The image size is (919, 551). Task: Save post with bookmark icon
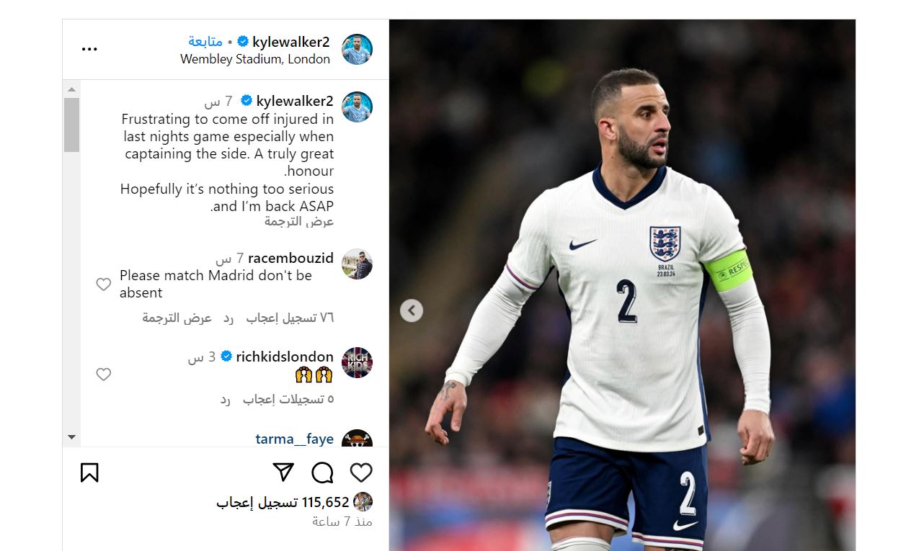[89, 472]
